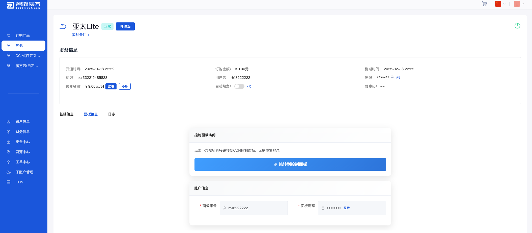This screenshot has width=532, height=233.
Task: Open 子账户管理 from the sidebar
Action: [24, 172]
